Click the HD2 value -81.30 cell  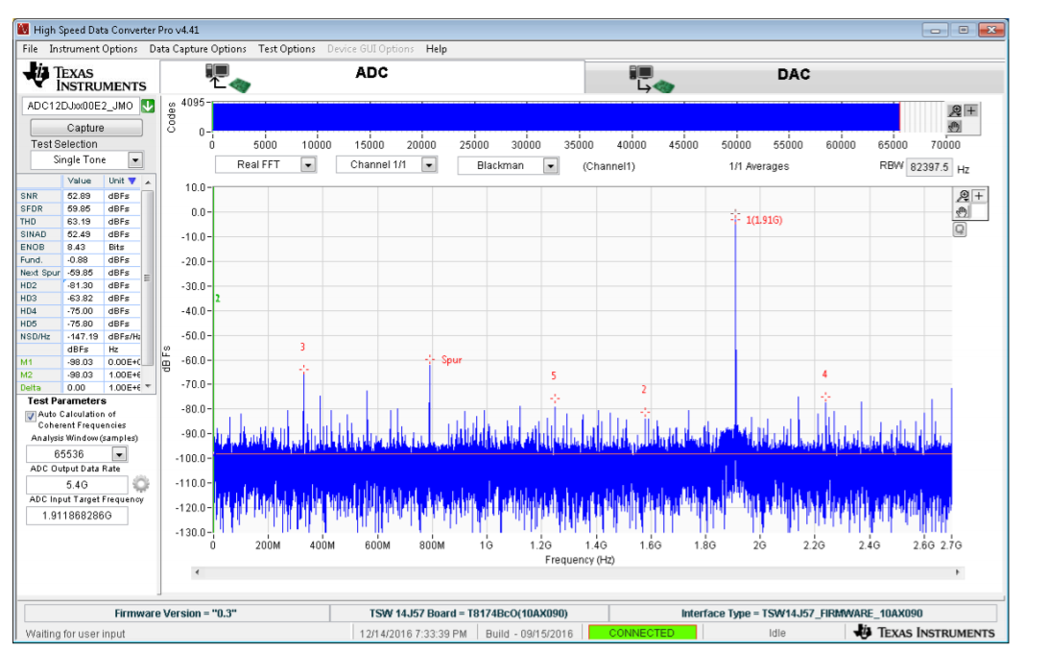coord(83,285)
